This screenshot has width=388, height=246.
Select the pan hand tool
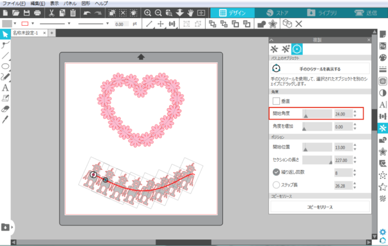(190, 13)
